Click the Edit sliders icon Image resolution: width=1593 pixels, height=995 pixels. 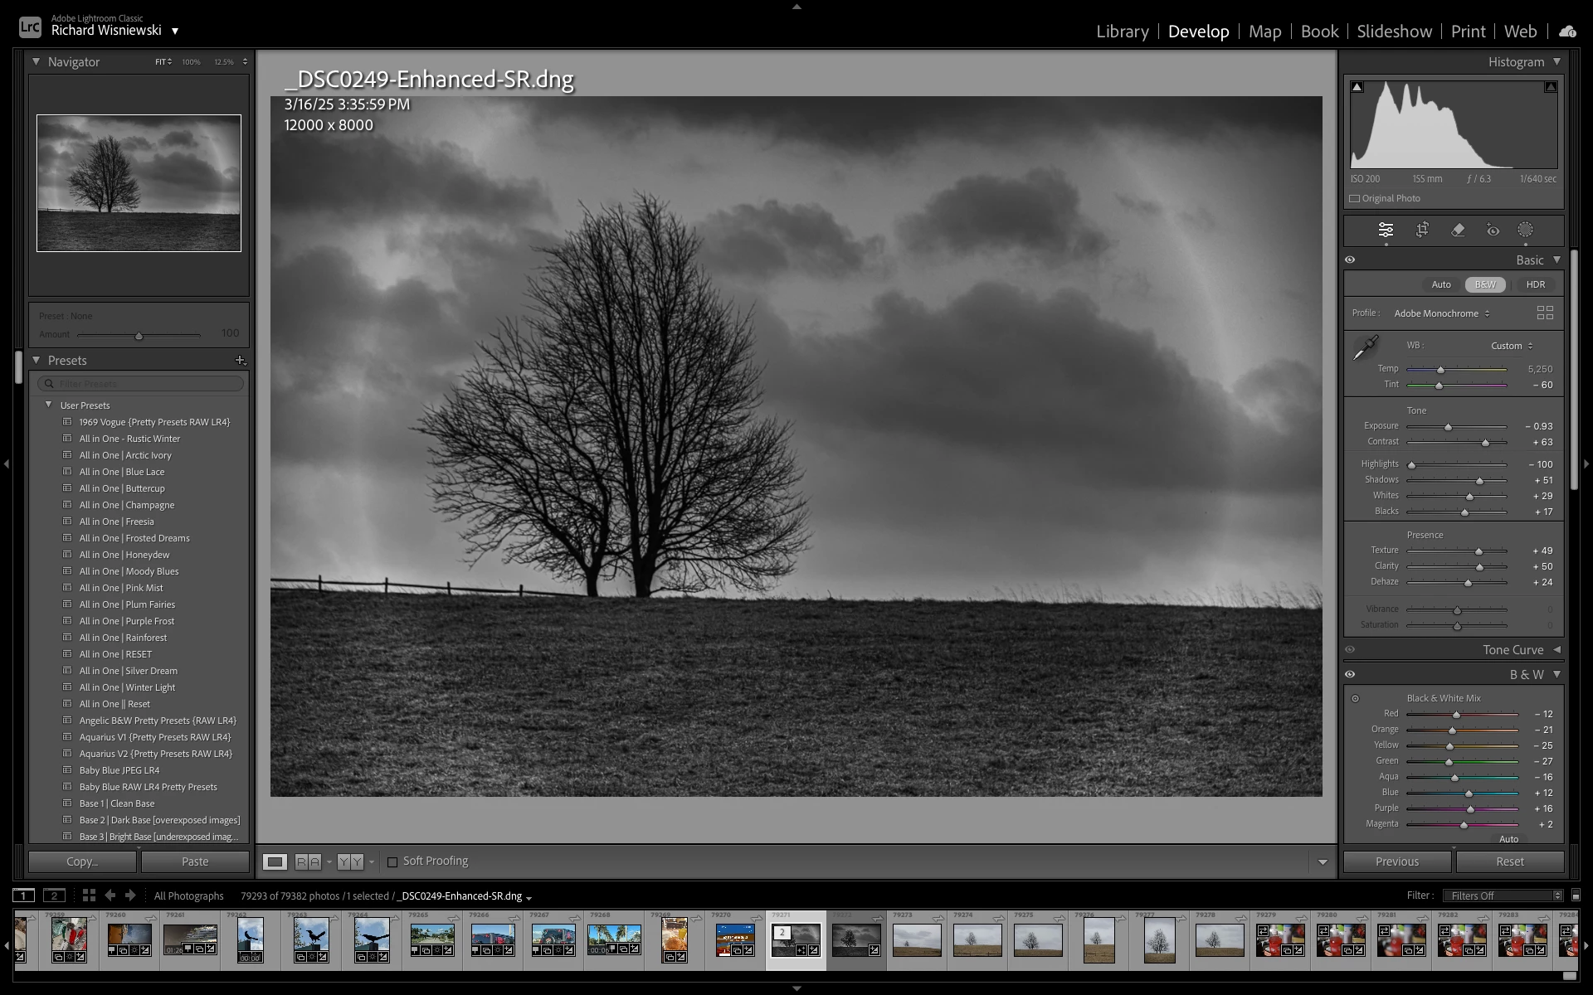1386,230
